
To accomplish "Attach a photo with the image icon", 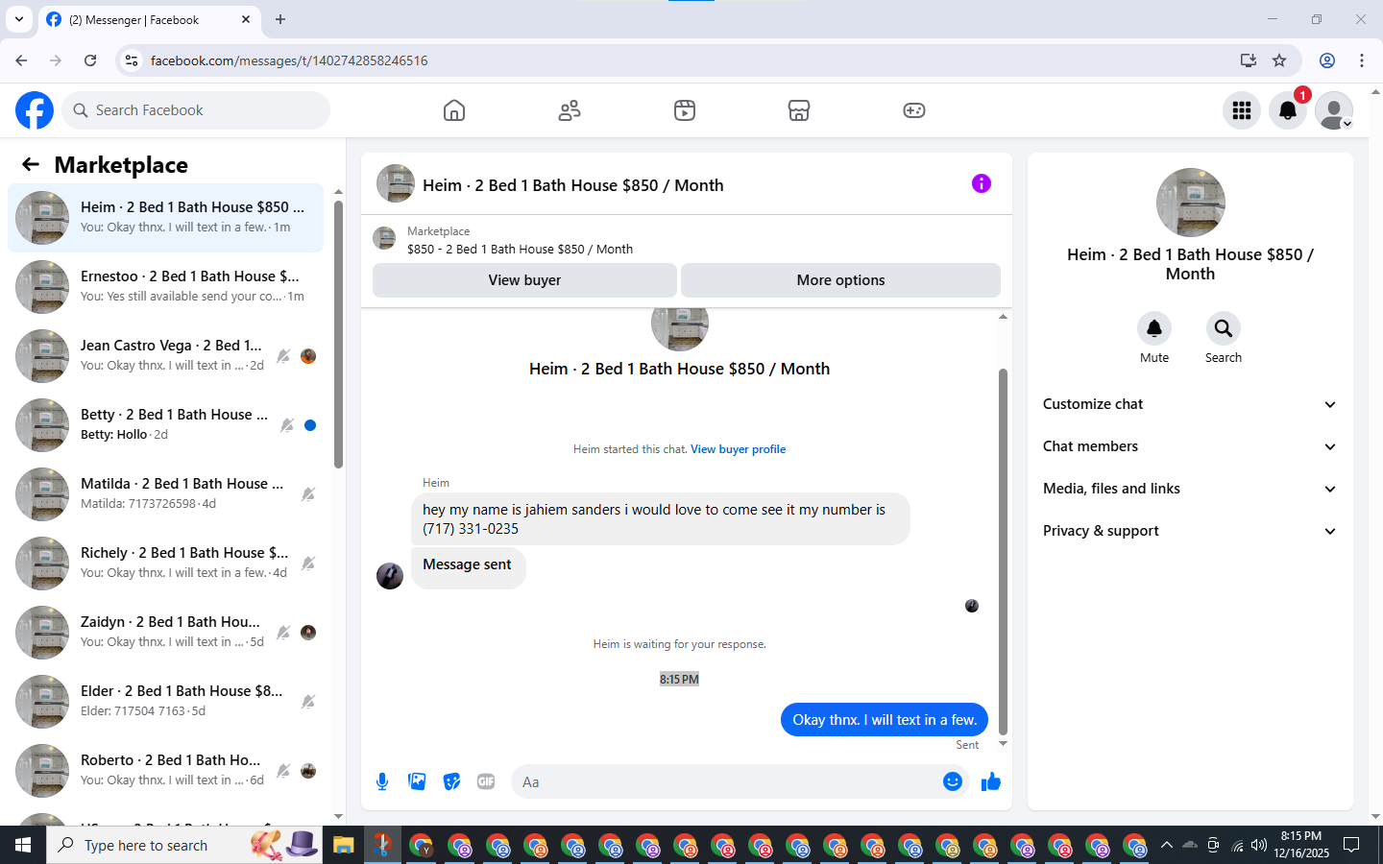I will (417, 781).
